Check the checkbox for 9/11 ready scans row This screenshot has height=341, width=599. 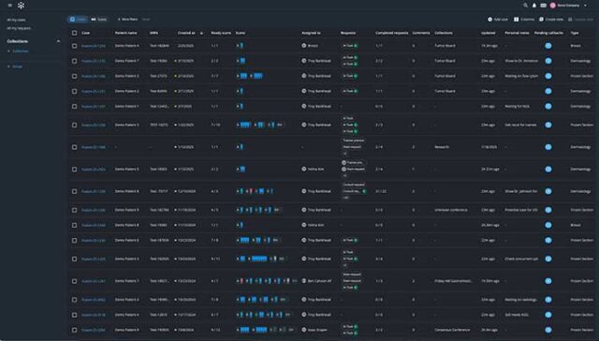pyautogui.click(x=75, y=259)
